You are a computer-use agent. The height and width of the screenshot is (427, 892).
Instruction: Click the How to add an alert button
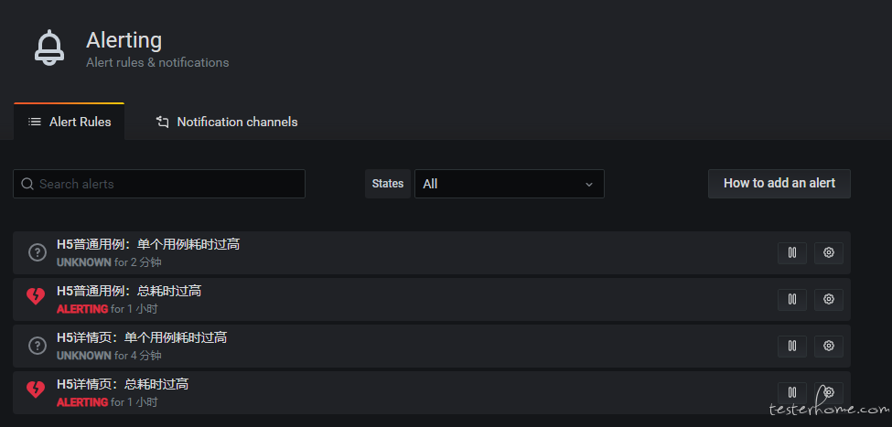779,183
